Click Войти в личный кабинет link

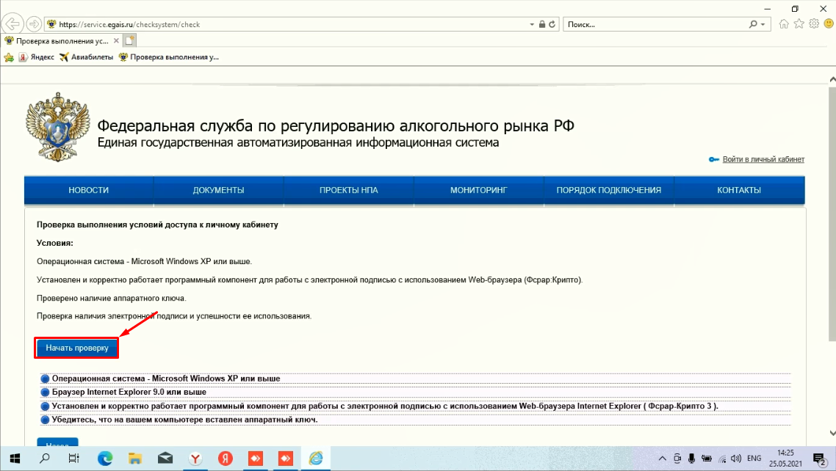(763, 159)
